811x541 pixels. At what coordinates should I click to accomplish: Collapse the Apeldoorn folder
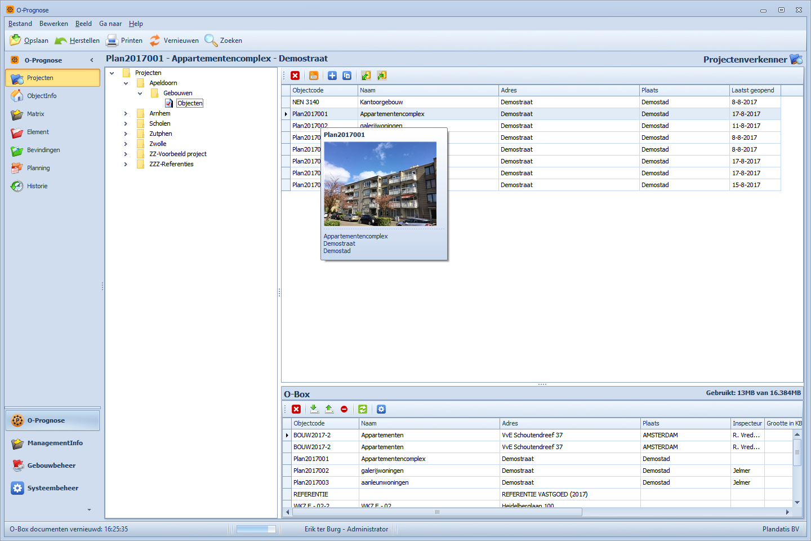click(x=126, y=83)
